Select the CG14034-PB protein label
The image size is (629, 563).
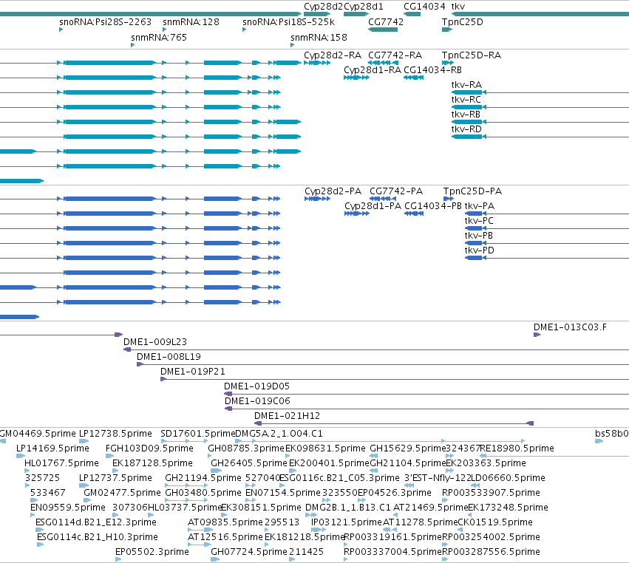[433, 206]
